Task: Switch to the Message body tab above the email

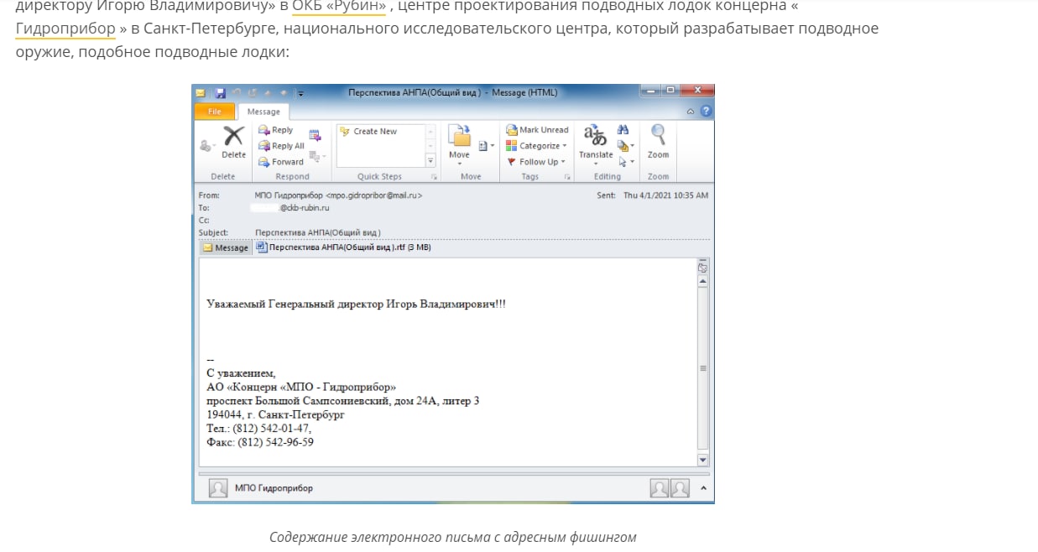Action: point(226,247)
